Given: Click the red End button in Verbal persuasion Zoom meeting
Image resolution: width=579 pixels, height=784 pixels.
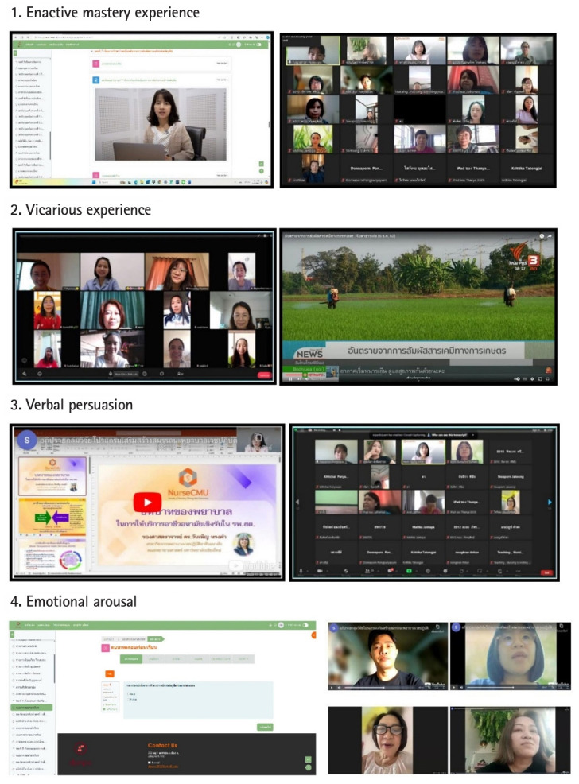Looking at the screenshot, I should (546, 571).
